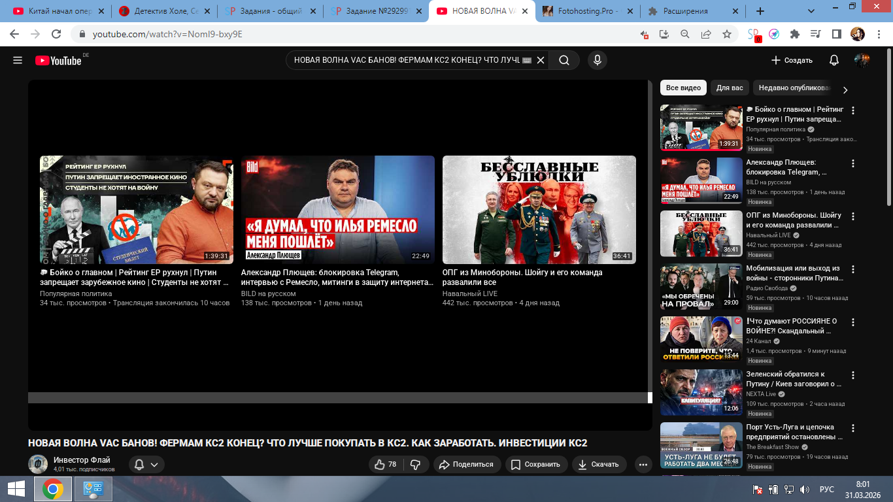Open the Windows Start menu
893x502 pixels.
16,489
